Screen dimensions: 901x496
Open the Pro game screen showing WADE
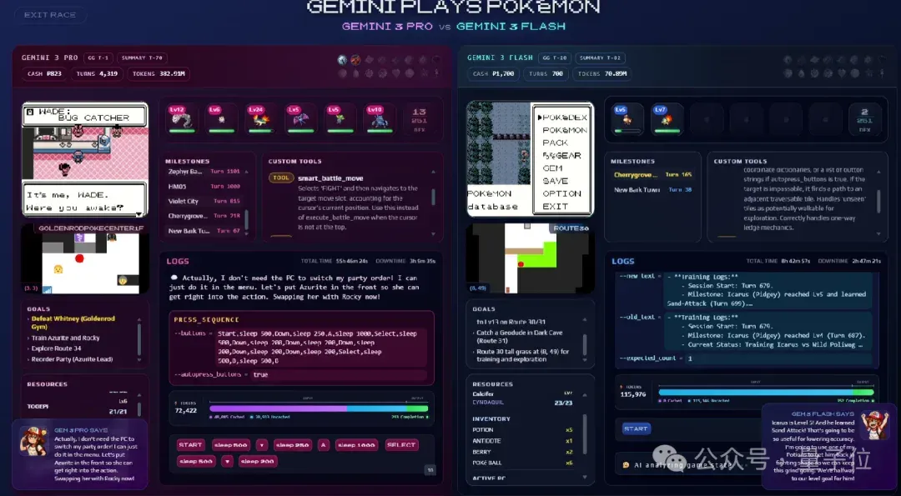85,159
